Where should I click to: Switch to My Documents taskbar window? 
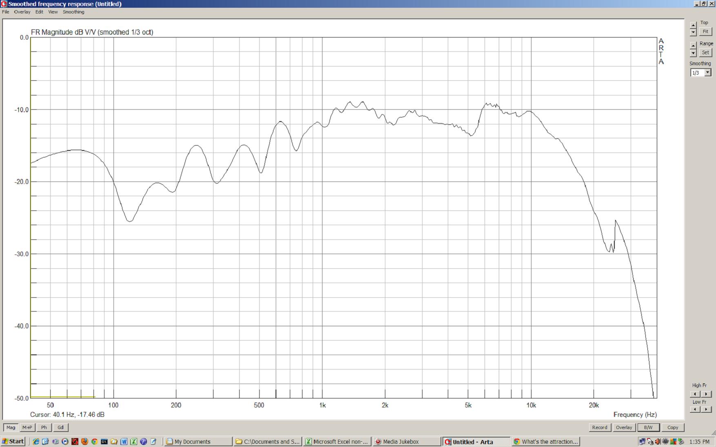click(198, 441)
